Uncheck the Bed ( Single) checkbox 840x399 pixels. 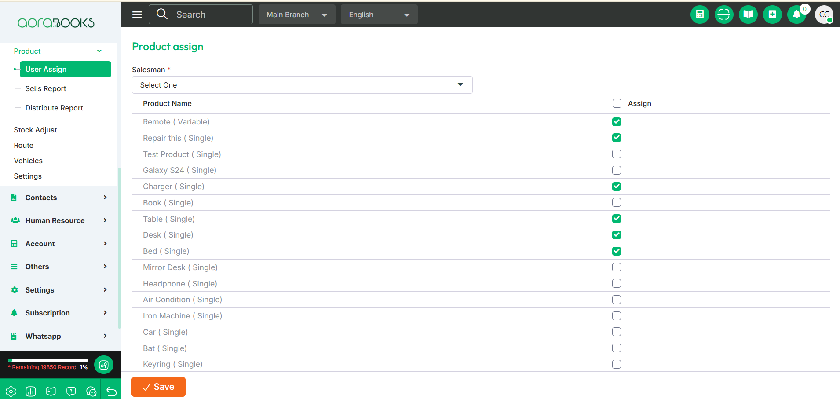617,251
